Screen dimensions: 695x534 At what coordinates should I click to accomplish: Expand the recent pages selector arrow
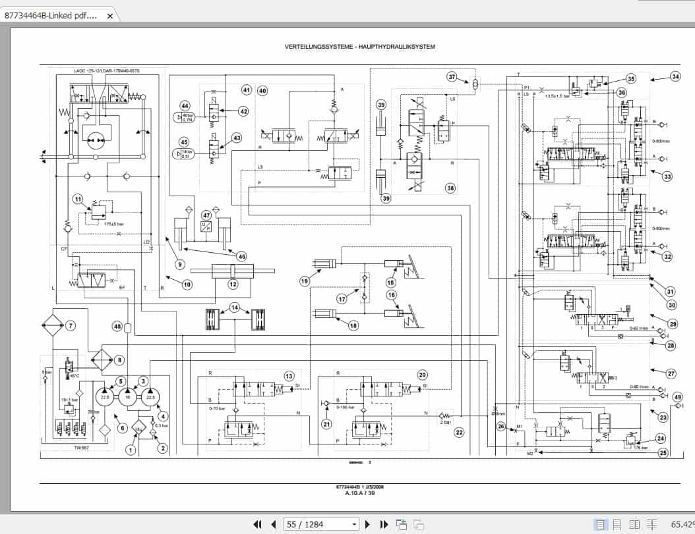(x=354, y=524)
